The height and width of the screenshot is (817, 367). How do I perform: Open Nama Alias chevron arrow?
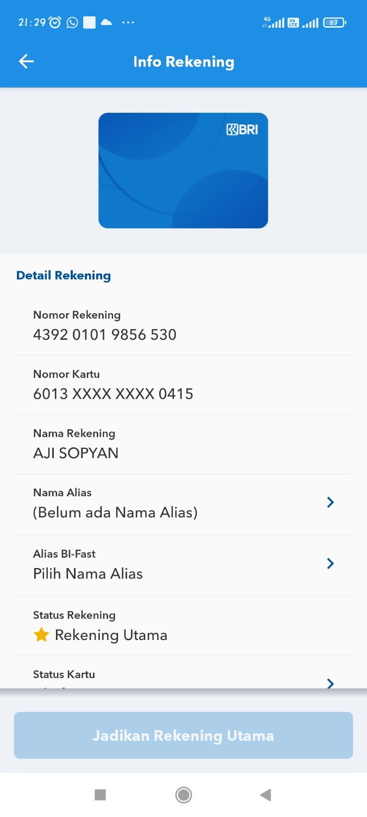pyautogui.click(x=330, y=502)
